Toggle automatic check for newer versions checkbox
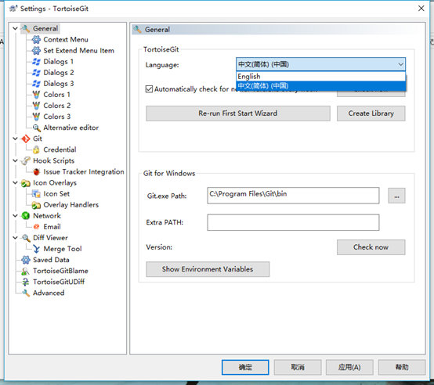Viewport: 434px width, 385px height. (x=149, y=89)
